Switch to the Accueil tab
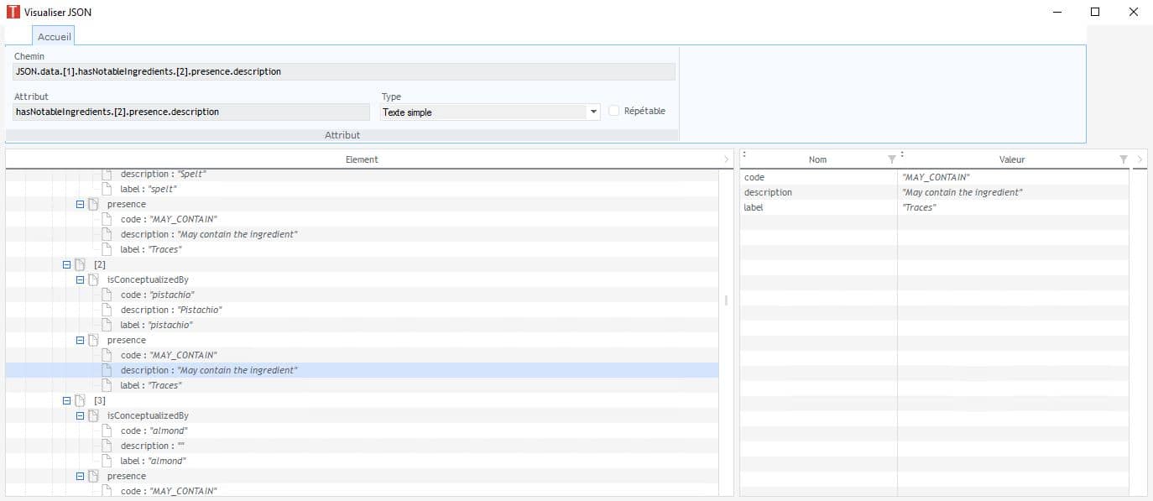Viewport: 1153px width, 501px height. (x=54, y=37)
